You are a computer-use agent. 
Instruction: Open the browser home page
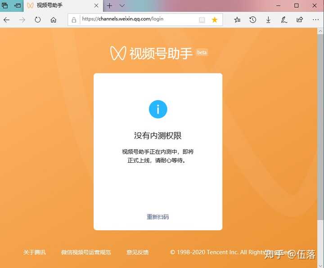coord(54,20)
